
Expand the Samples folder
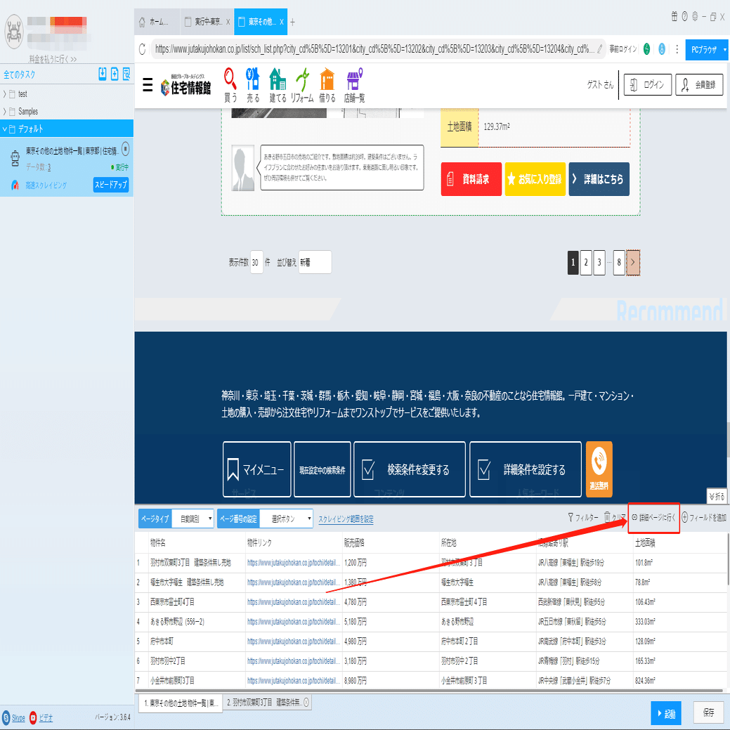click(5, 111)
